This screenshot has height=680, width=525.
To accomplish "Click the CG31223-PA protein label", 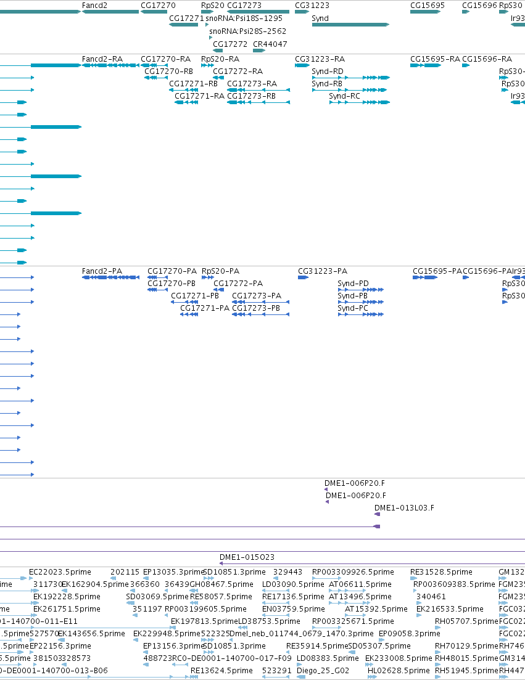I will tap(323, 271).
